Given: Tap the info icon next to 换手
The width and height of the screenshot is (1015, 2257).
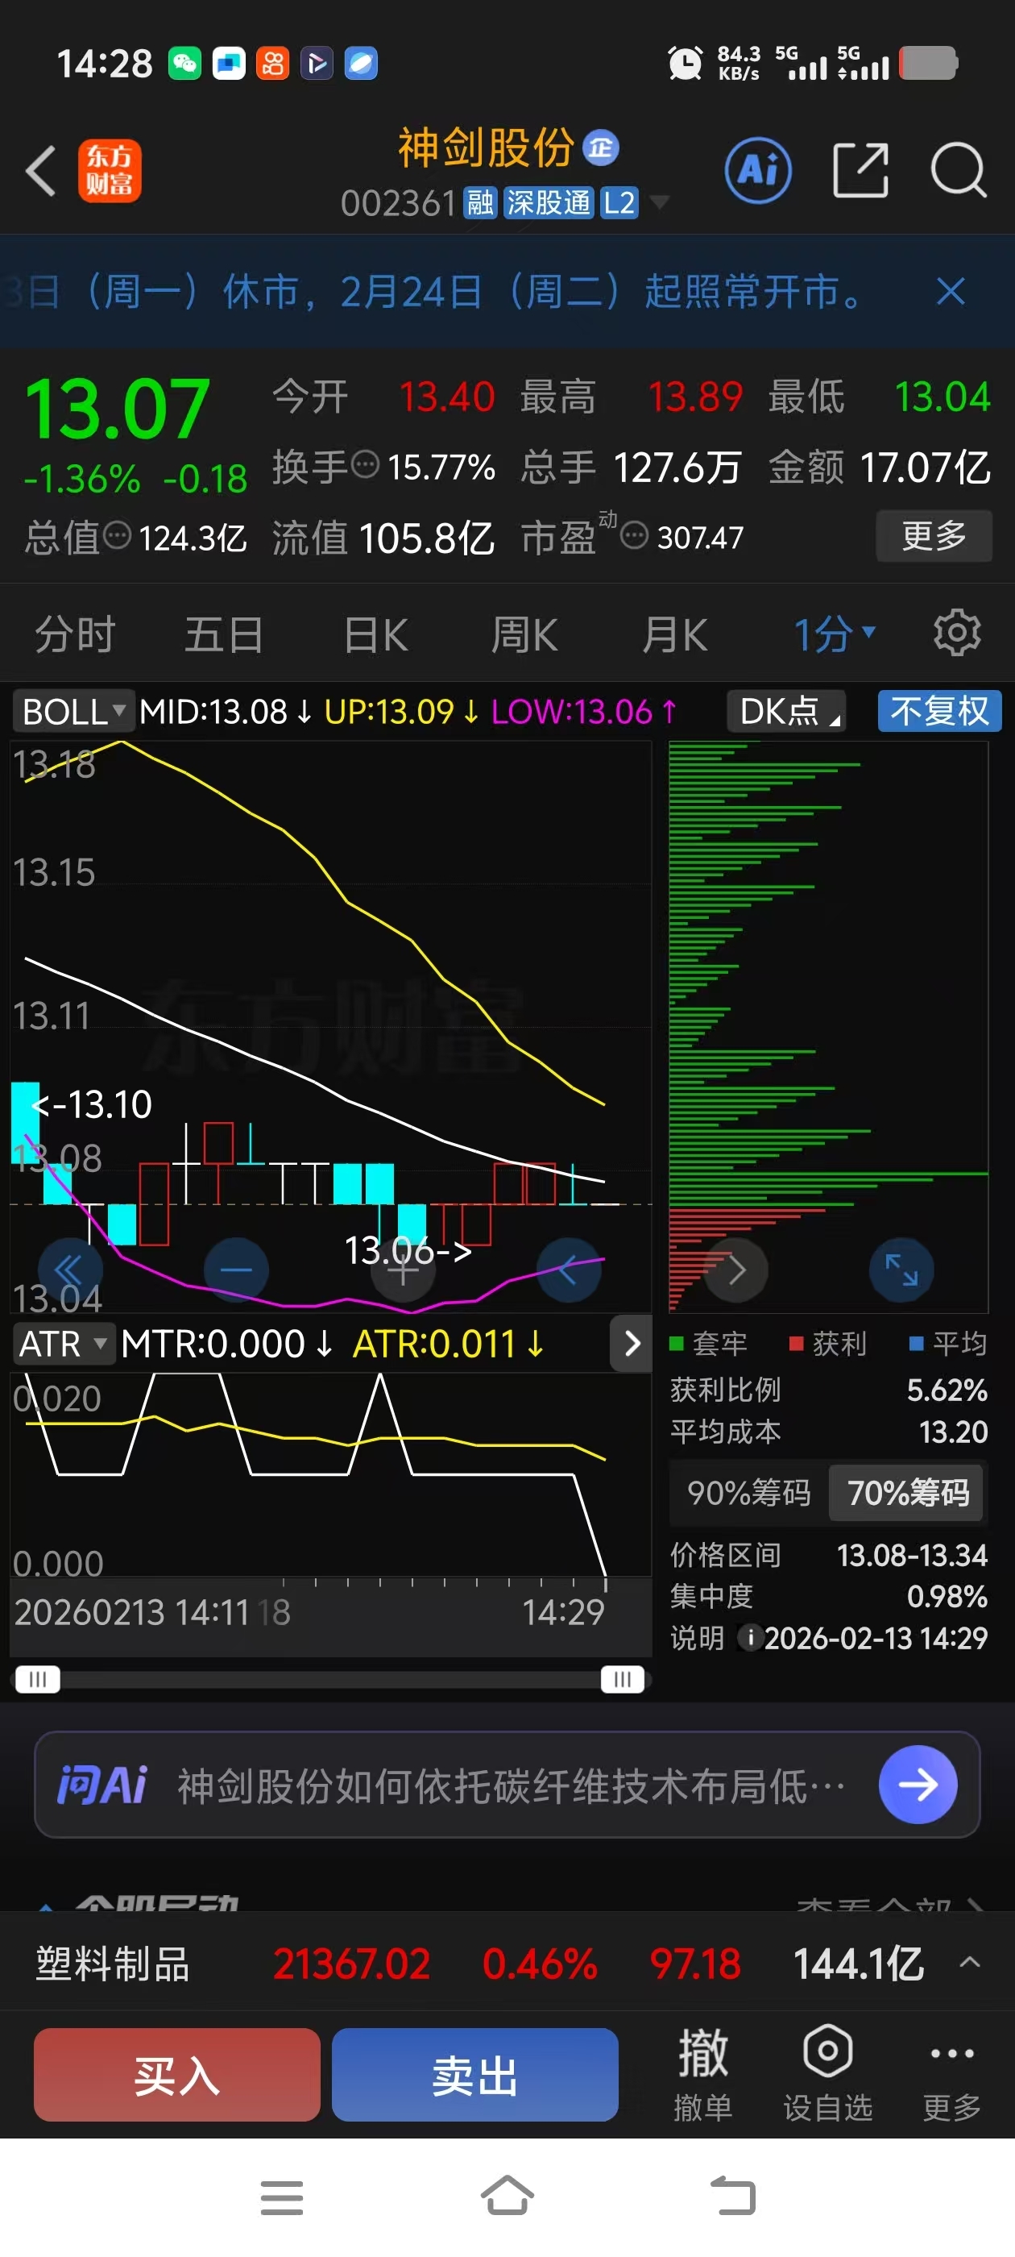Looking at the screenshot, I should click(365, 464).
